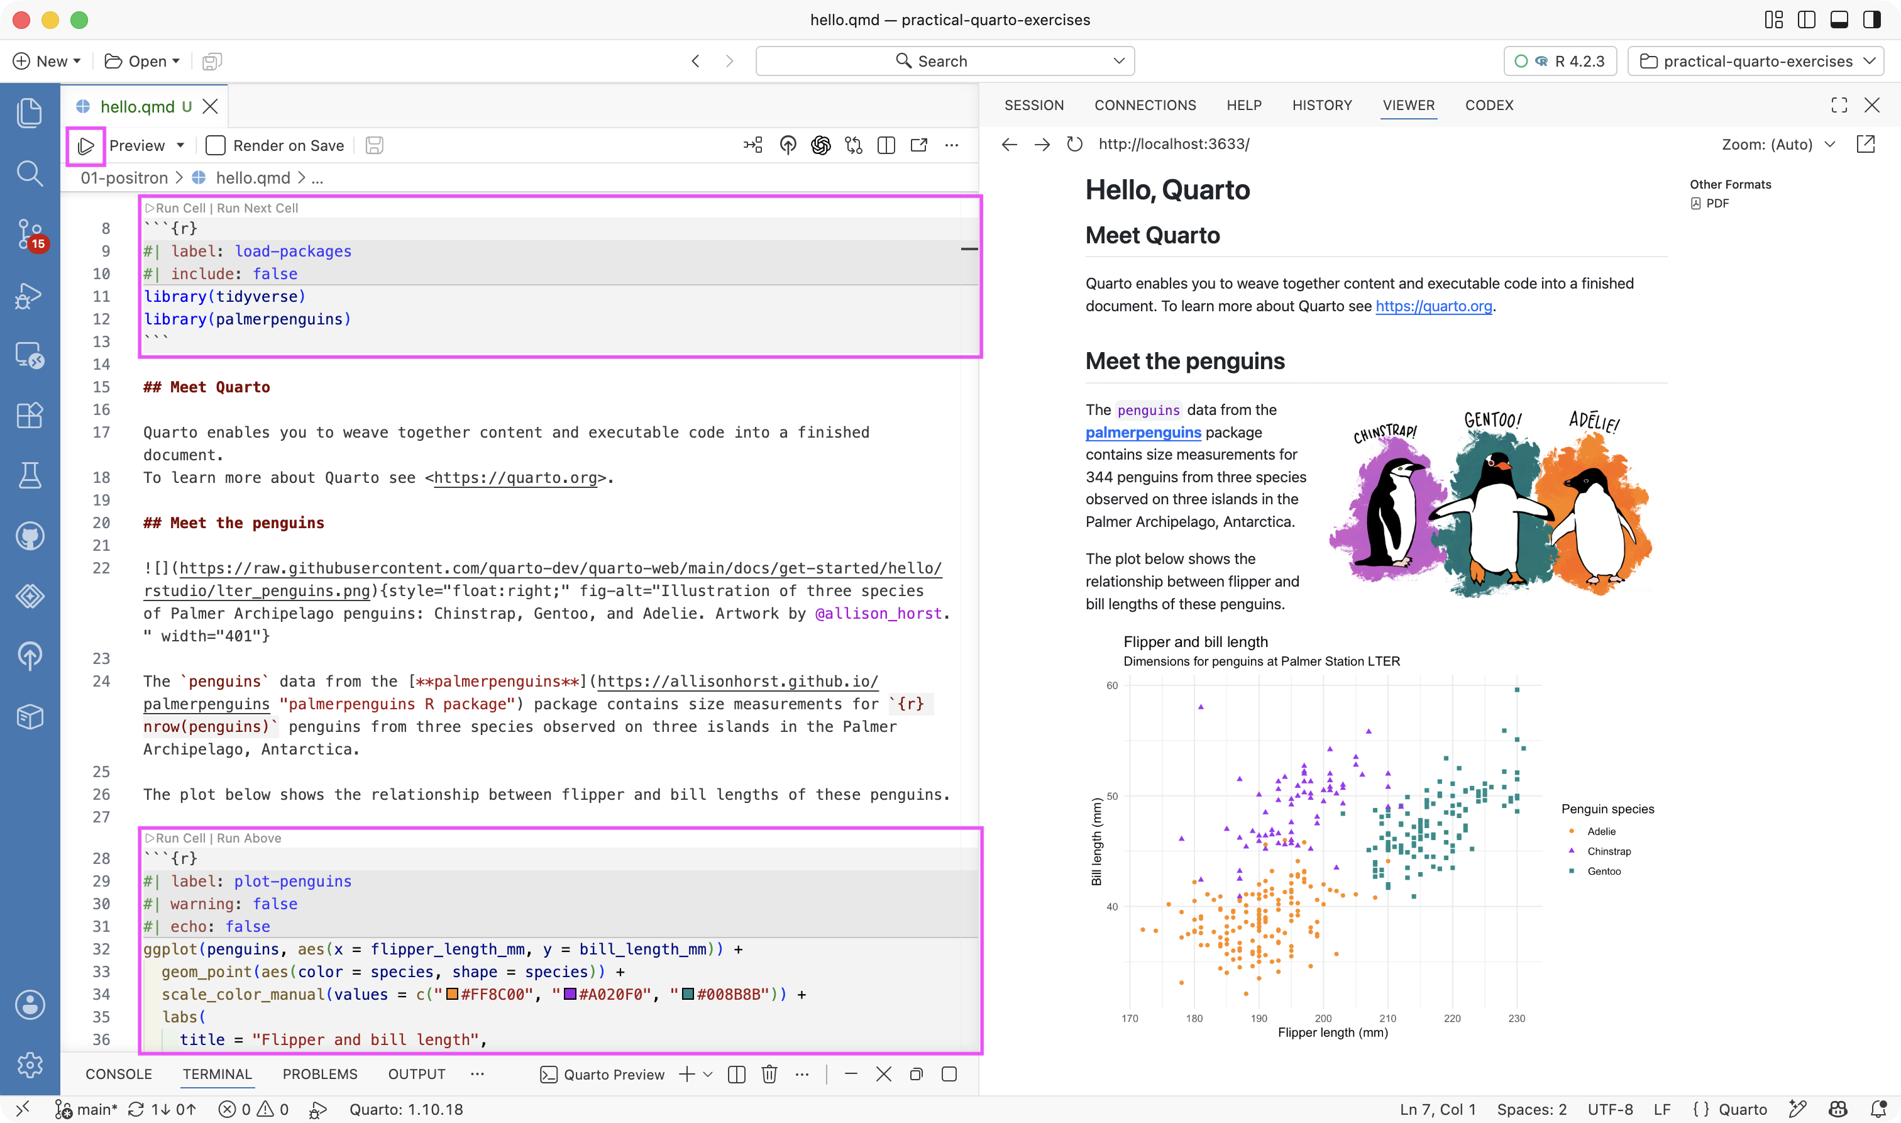
Task: Toggle the bottom panel layout button
Action: (1839, 19)
